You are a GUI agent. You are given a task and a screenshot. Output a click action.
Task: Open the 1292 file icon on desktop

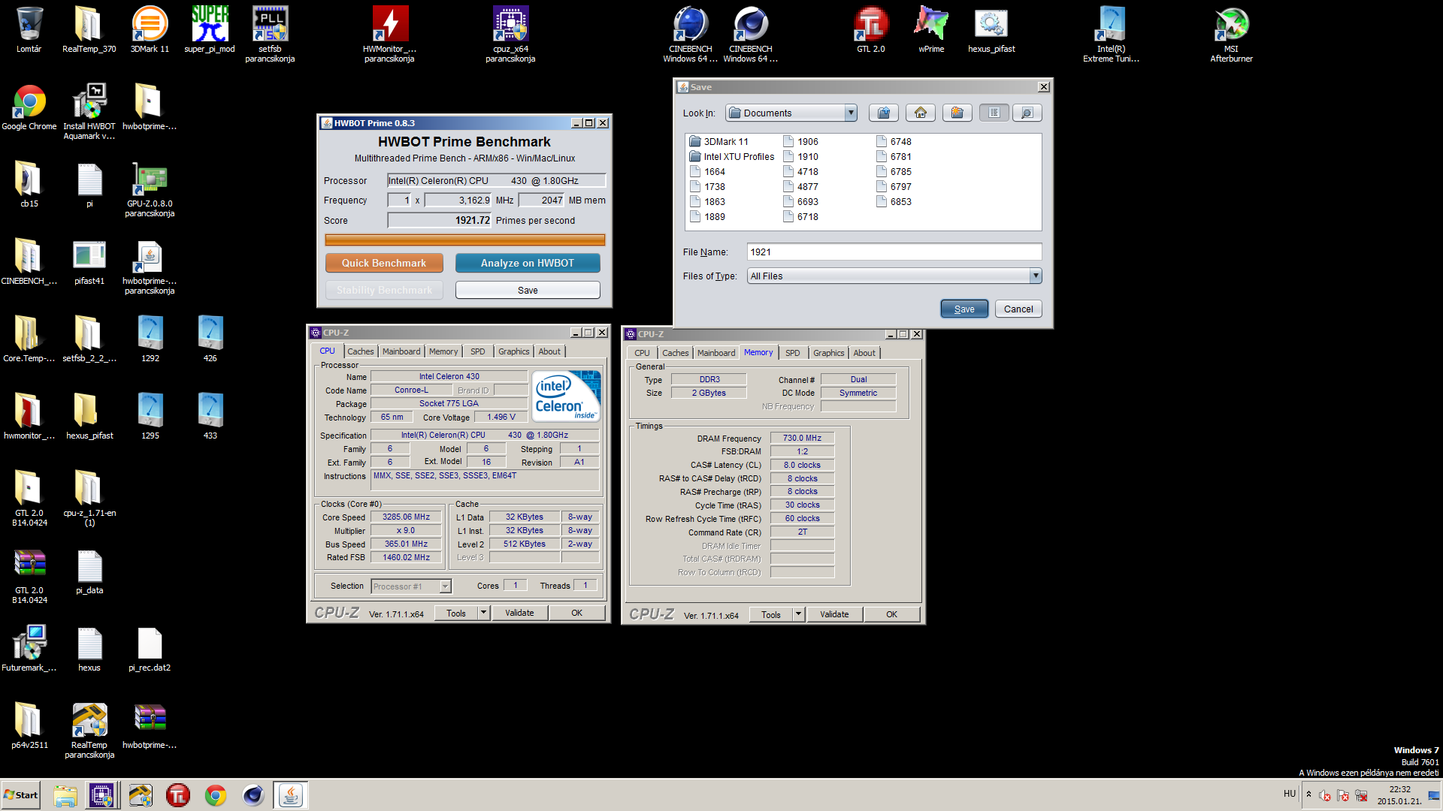coord(150,339)
